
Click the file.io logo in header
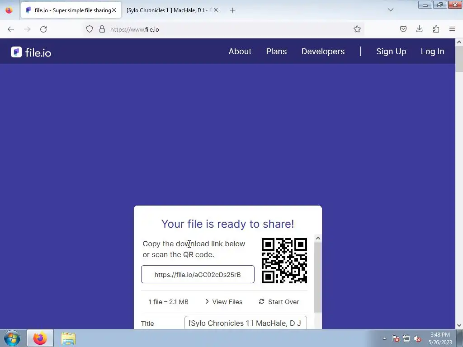click(31, 52)
